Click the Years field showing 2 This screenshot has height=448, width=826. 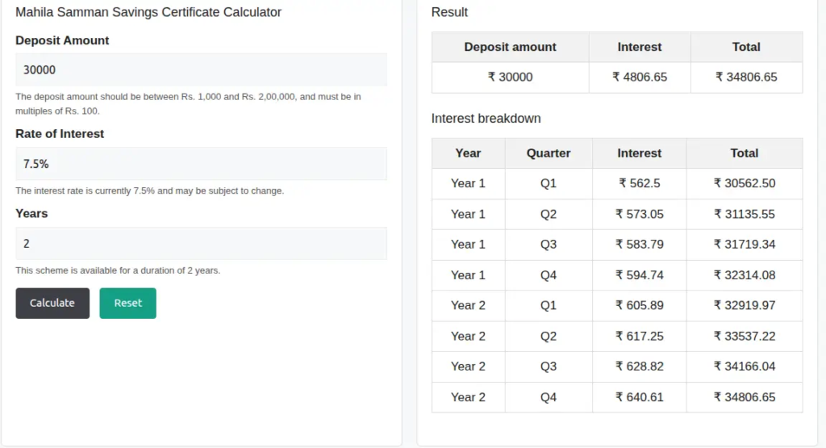[x=201, y=244]
